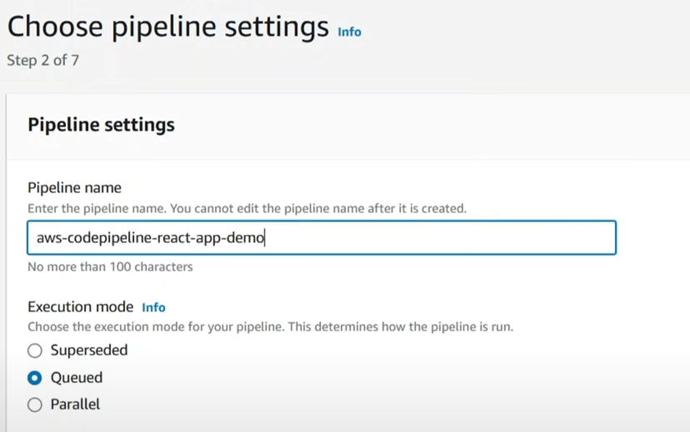Click the Choose the execution mode description
Viewport: 690px width, 432px height.
point(271,327)
